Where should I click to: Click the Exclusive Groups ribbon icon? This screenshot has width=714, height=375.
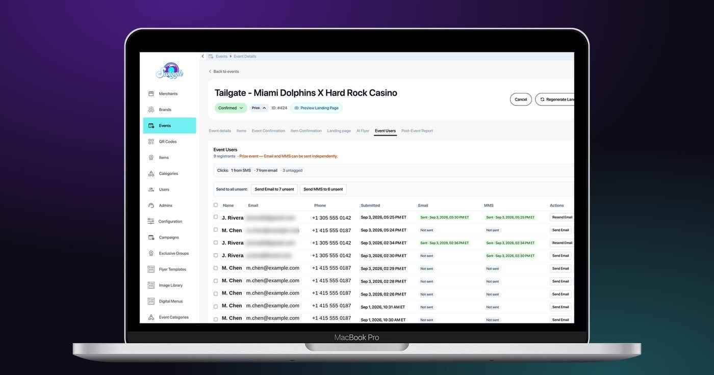(x=151, y=253)
